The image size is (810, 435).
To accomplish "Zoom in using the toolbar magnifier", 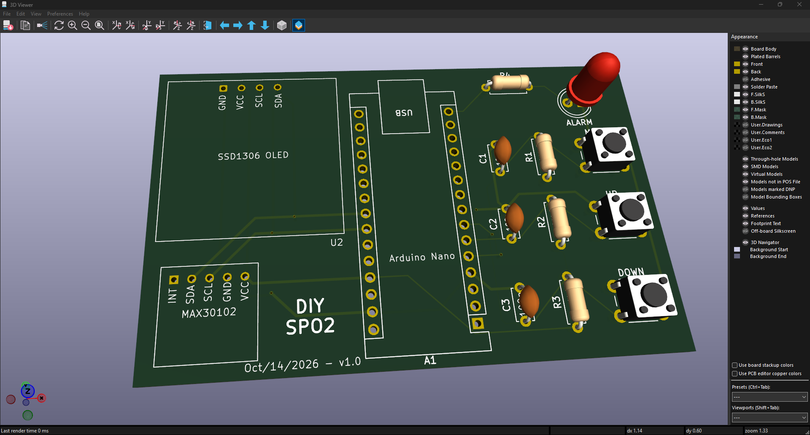I will click(x=73, y=26).
